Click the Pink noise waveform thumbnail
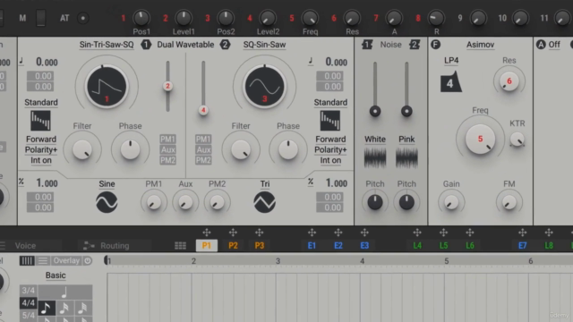The height and width of the screenshot is (322, 573). tap(406, 158)
